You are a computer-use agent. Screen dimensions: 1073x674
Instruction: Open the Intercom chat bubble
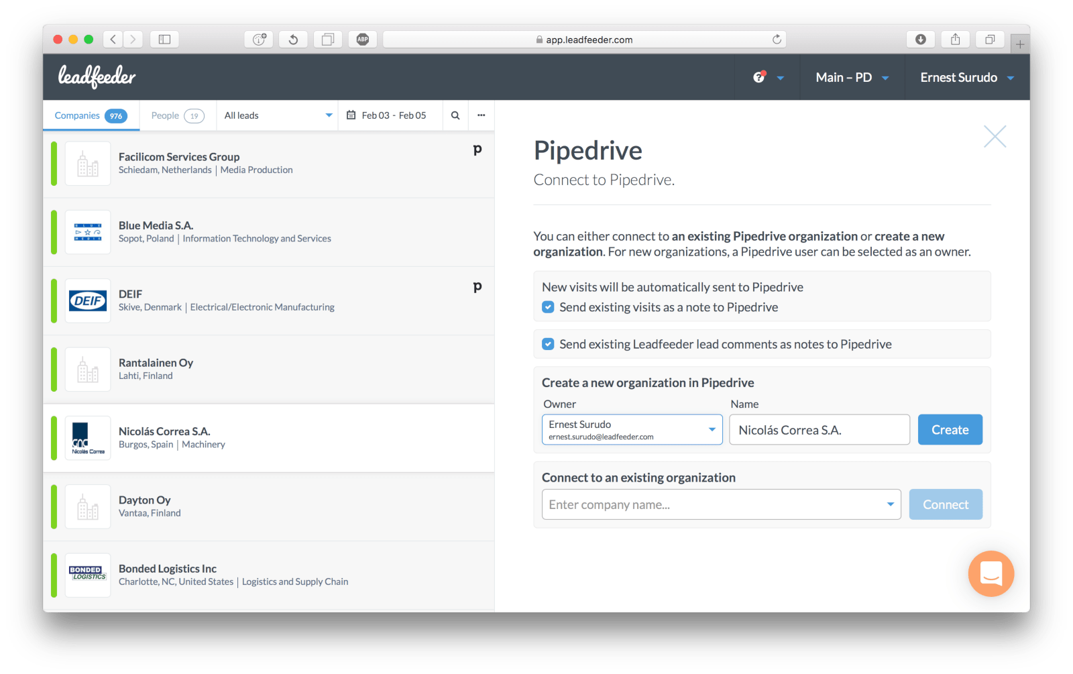(991, 573)
